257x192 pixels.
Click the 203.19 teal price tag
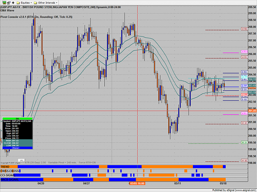pos(252,93)
